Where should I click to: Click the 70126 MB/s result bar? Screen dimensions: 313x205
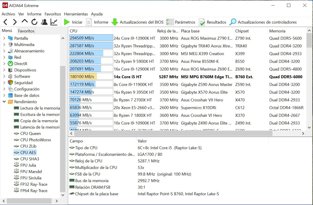click(91, 100)
